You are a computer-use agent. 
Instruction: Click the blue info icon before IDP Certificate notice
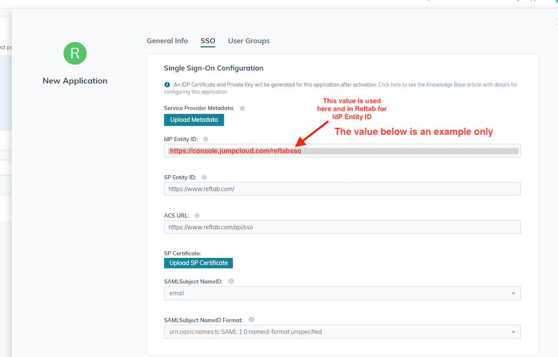(x=167, y=85)
